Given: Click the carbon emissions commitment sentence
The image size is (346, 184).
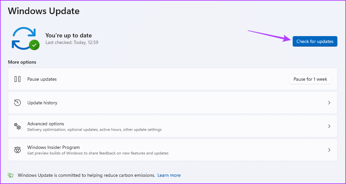Looking at the screenshot, I should pyautogui.click(x=86, y=175).
